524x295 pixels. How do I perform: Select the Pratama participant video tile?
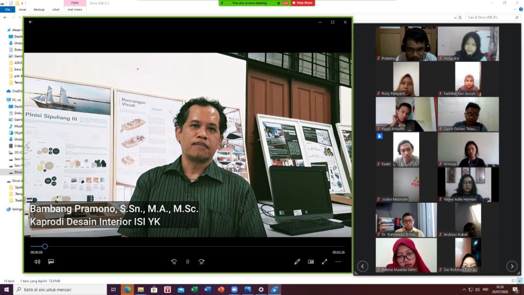[x=406, y=44]
